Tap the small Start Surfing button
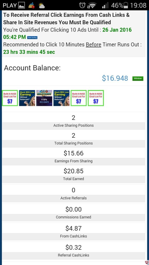This screenshot has height=265, width=149. point(32,38)
